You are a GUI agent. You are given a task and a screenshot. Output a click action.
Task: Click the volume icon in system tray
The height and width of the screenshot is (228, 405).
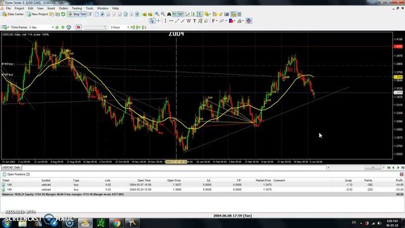point(380,224)
